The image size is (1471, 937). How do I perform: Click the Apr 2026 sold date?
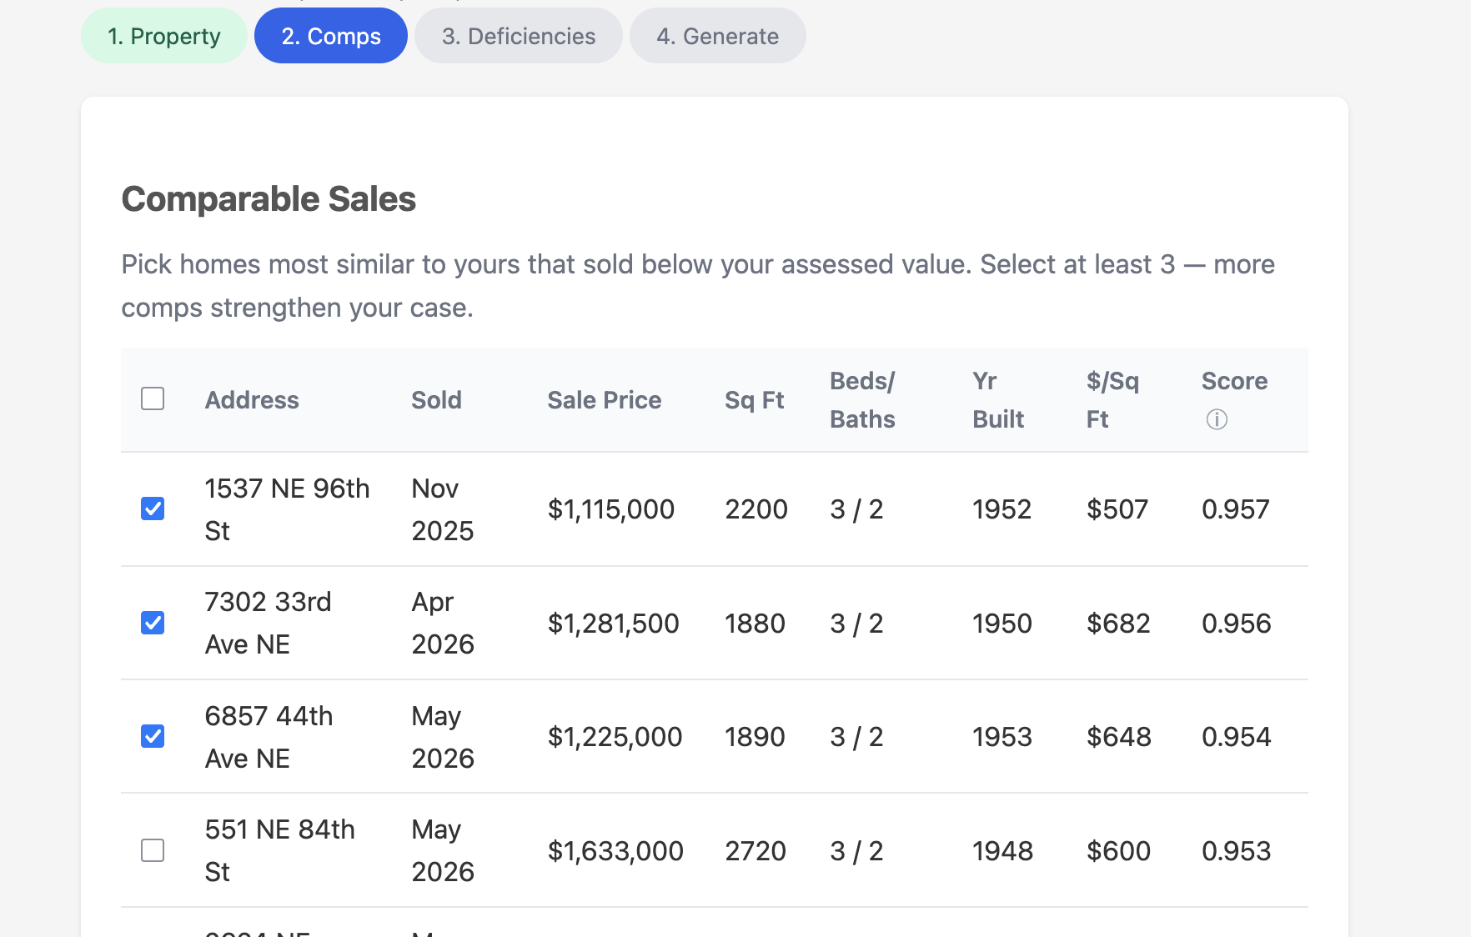pyautogui.click(x=443, y=623)
